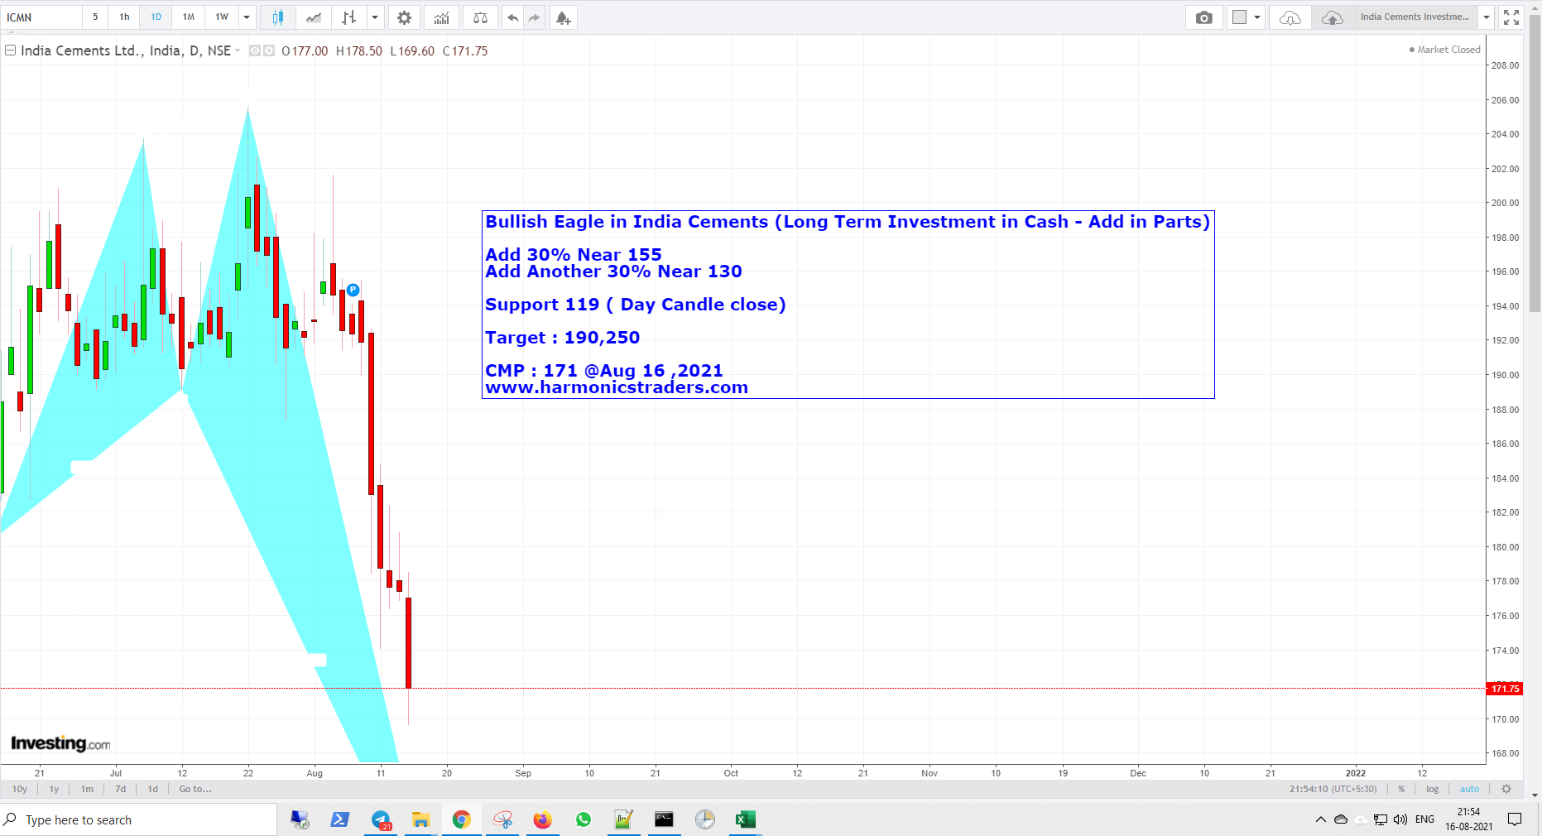Viewport: 1542px width, 836px height.
Task: Open the Go to... date picker
Action: point(195,789)
